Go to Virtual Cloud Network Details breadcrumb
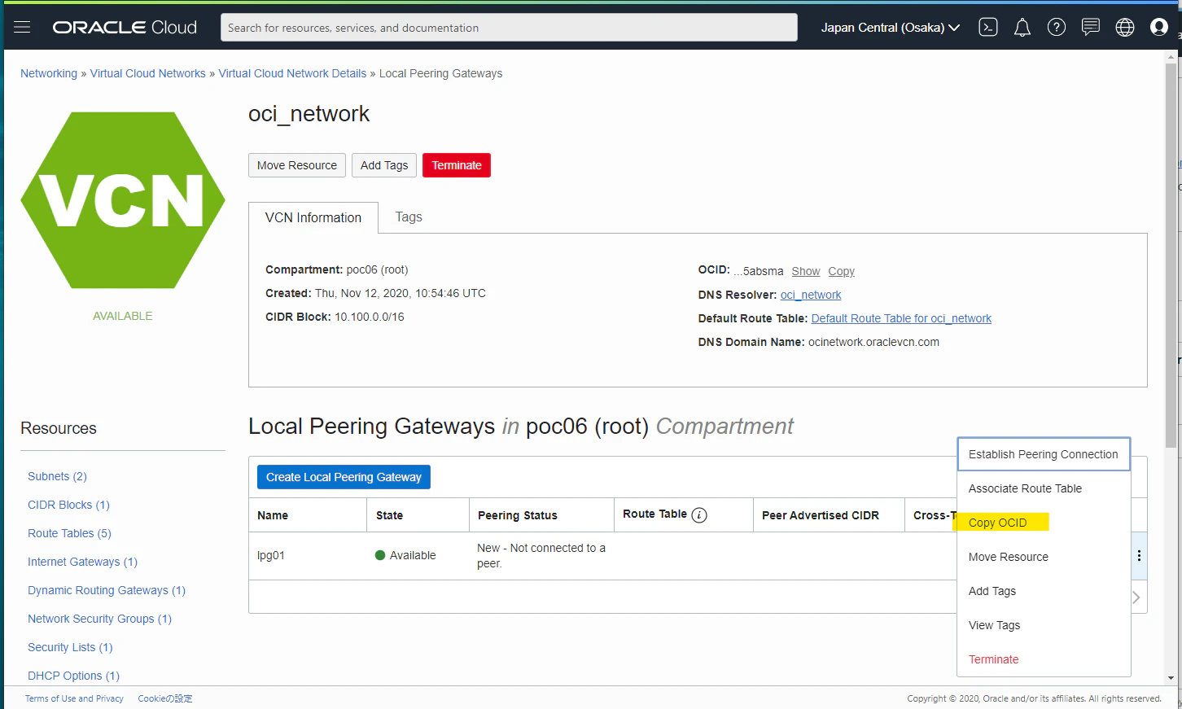1182x709 pixels. pyautogui.click(x=293, y=73)
